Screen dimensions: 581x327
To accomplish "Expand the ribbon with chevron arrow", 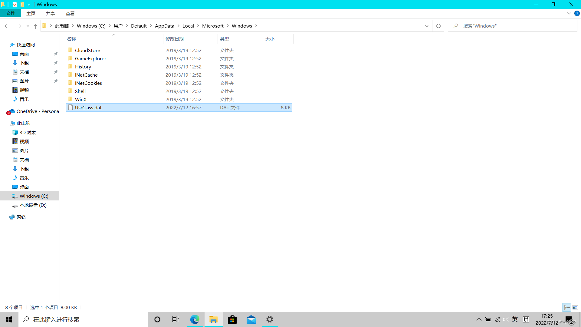I will pos(569,13).
